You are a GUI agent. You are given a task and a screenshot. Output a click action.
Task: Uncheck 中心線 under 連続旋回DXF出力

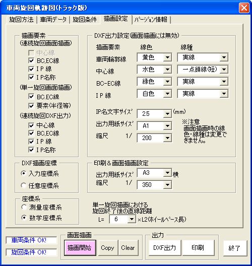[x=31, y=125]
